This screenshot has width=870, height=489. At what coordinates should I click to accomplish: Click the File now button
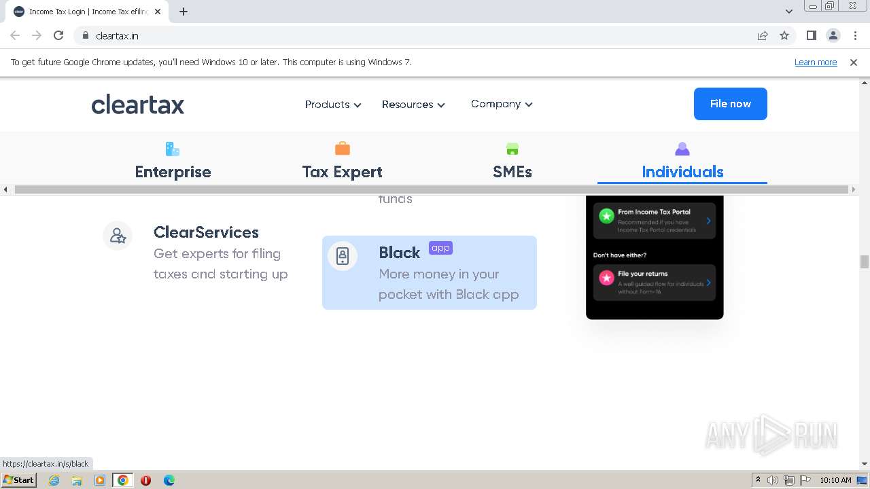click(x=731, y=104)
